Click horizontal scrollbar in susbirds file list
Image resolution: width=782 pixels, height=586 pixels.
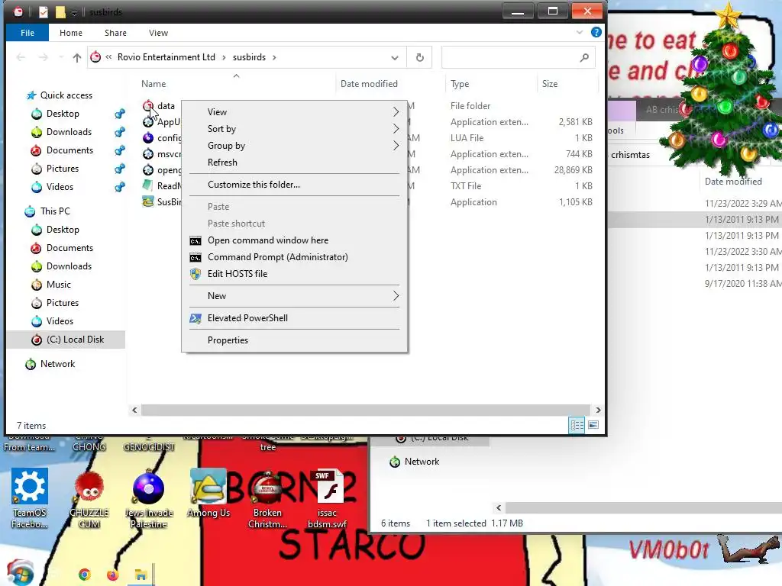(x=366, y=410)
